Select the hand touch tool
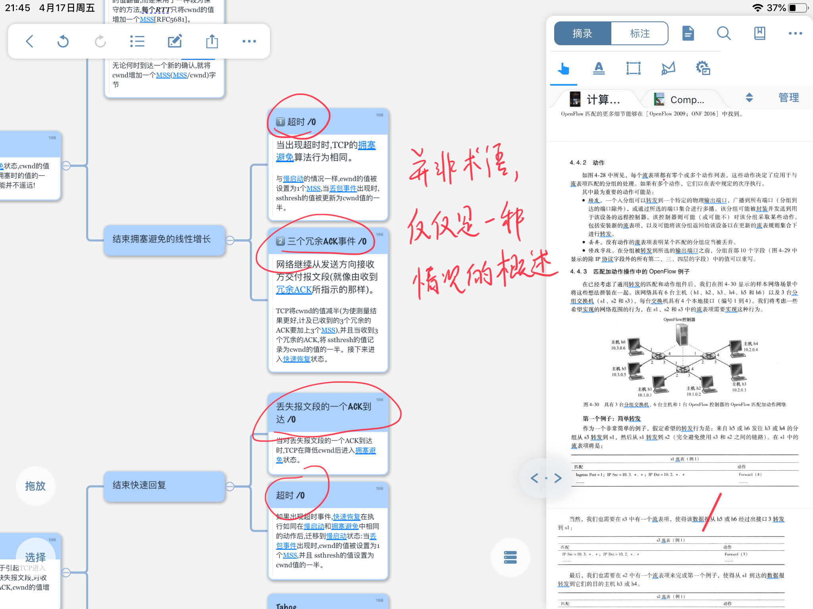This screenshot has width=813, height=609. [563, 68]
